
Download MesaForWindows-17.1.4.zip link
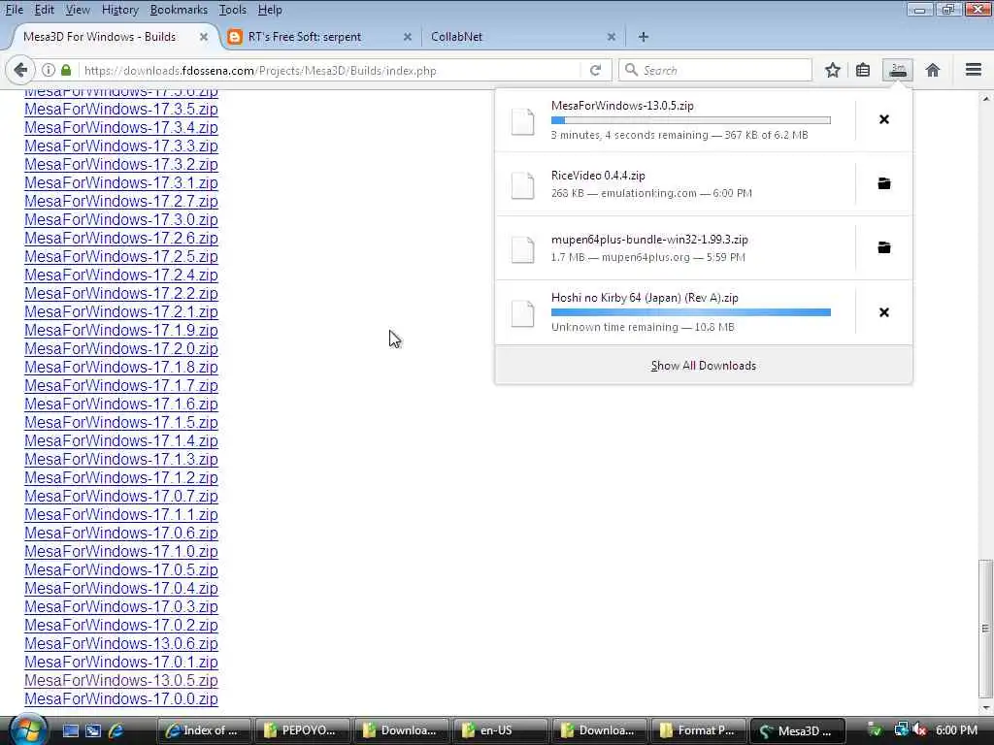click(121, 440)
